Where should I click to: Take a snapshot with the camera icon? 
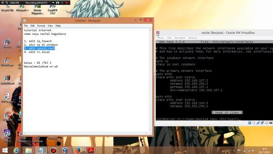coord(58,3)
